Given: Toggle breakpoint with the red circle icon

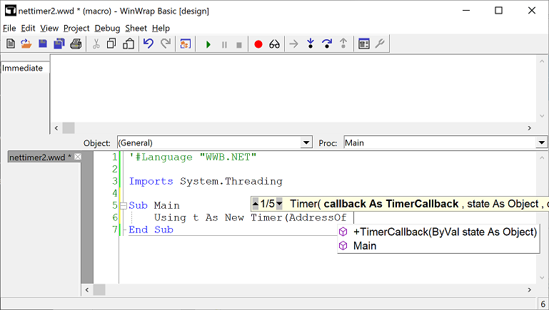Looking at the screenshot, I should tap(258, 44).
